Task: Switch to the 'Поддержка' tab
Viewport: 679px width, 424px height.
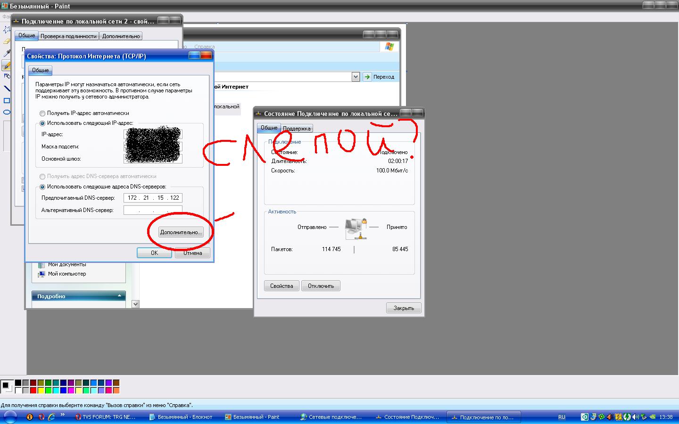Action: [297, 129]
